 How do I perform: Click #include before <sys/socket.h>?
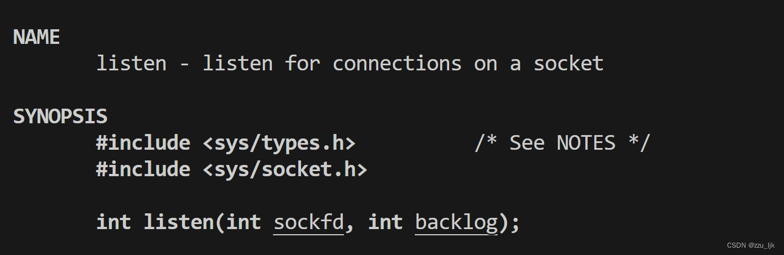coord(143,169)
